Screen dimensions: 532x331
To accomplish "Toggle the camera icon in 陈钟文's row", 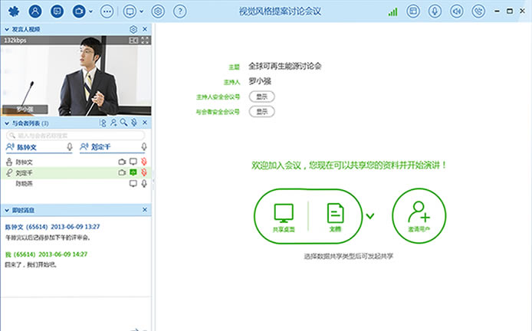I will coord(121,162).
